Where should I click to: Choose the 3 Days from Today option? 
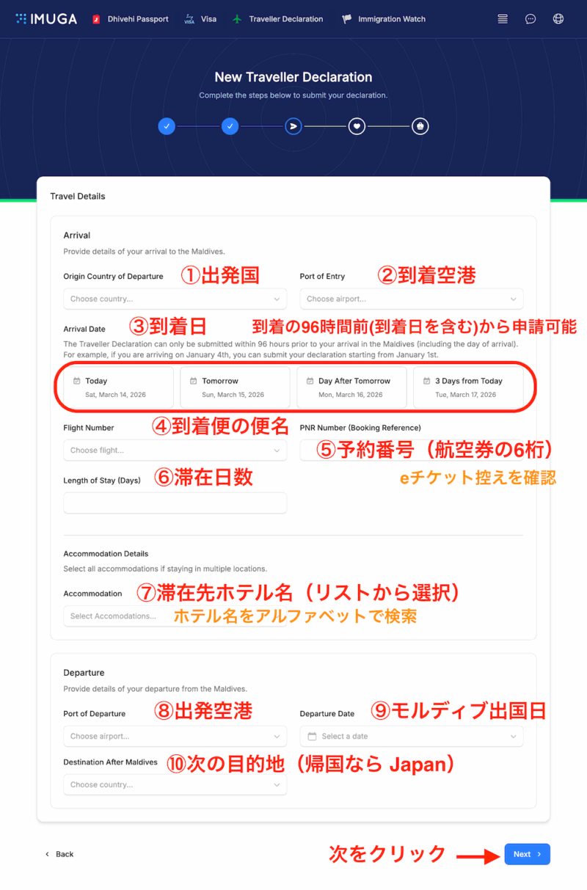(x=470, y=387)
